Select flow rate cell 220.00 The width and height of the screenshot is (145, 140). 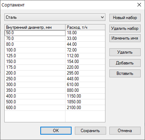(85, 67)
